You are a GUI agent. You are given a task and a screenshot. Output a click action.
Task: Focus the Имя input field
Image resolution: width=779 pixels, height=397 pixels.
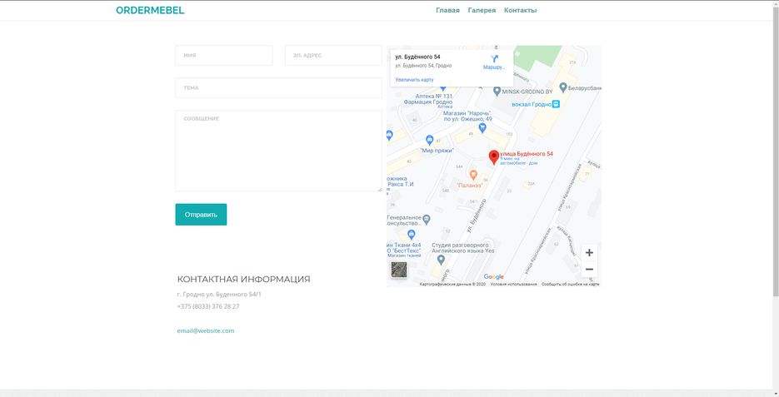(x=224, y=56)
